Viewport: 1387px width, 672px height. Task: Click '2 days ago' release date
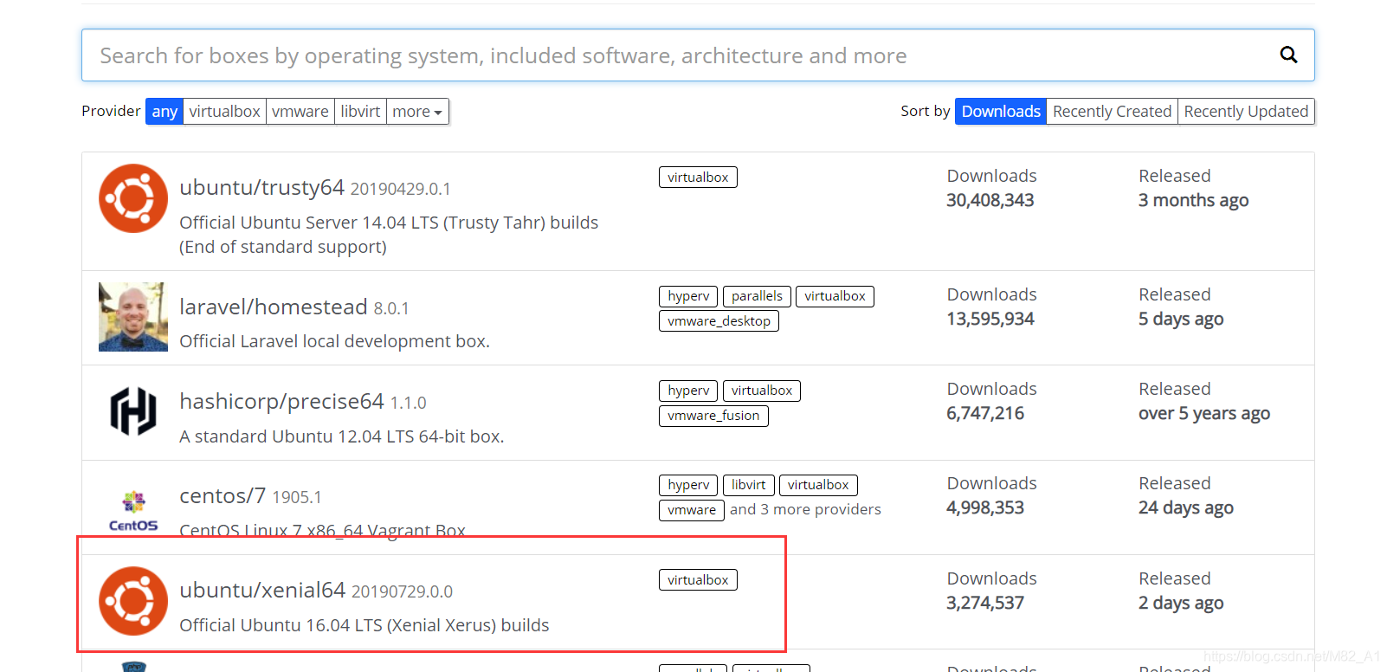(x=1181, y=603)
